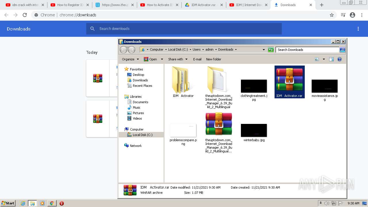Click the Explorer help question mark icon

340,59
